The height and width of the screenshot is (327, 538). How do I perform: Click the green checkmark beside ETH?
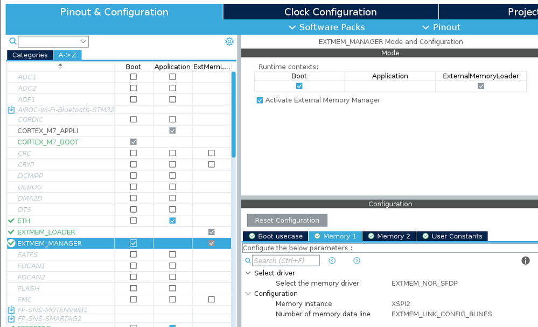(x=11, y=221)
